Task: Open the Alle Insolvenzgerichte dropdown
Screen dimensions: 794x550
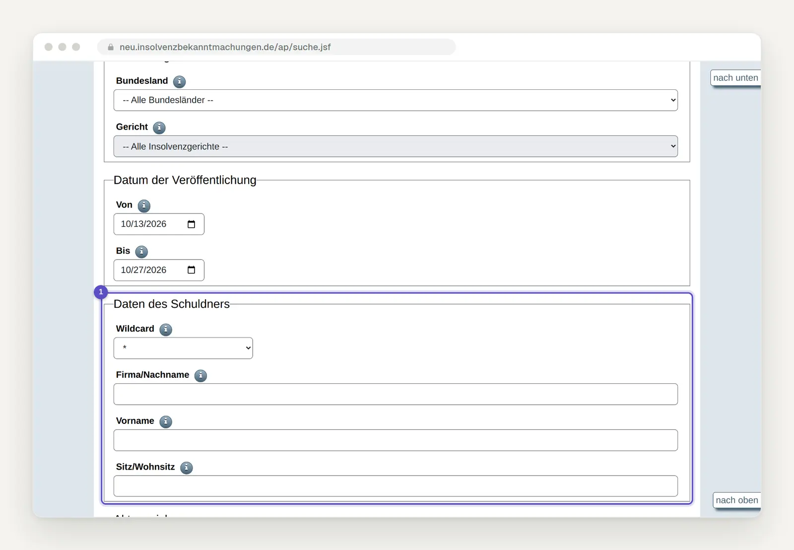Action: 396,146
